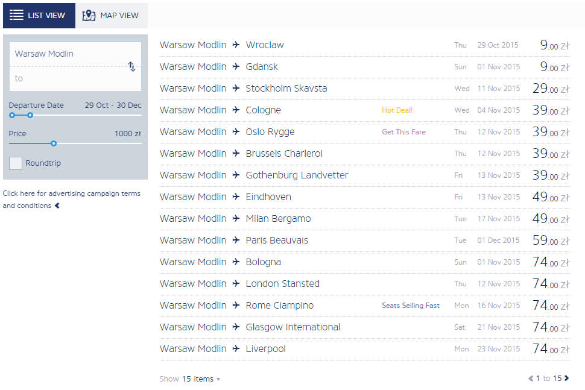Select the Gdansk destination
The width and height of the screenshot is (585, 390).
point(262,67)
